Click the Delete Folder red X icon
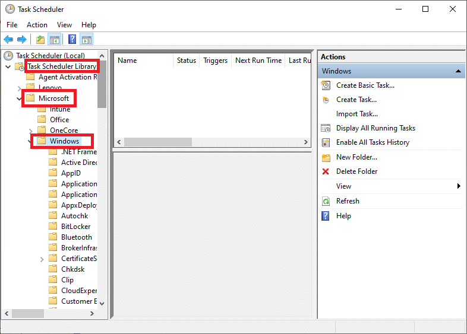Image resolution: width=467 pixels, height=334 pixels. click(x=326, y=171)
